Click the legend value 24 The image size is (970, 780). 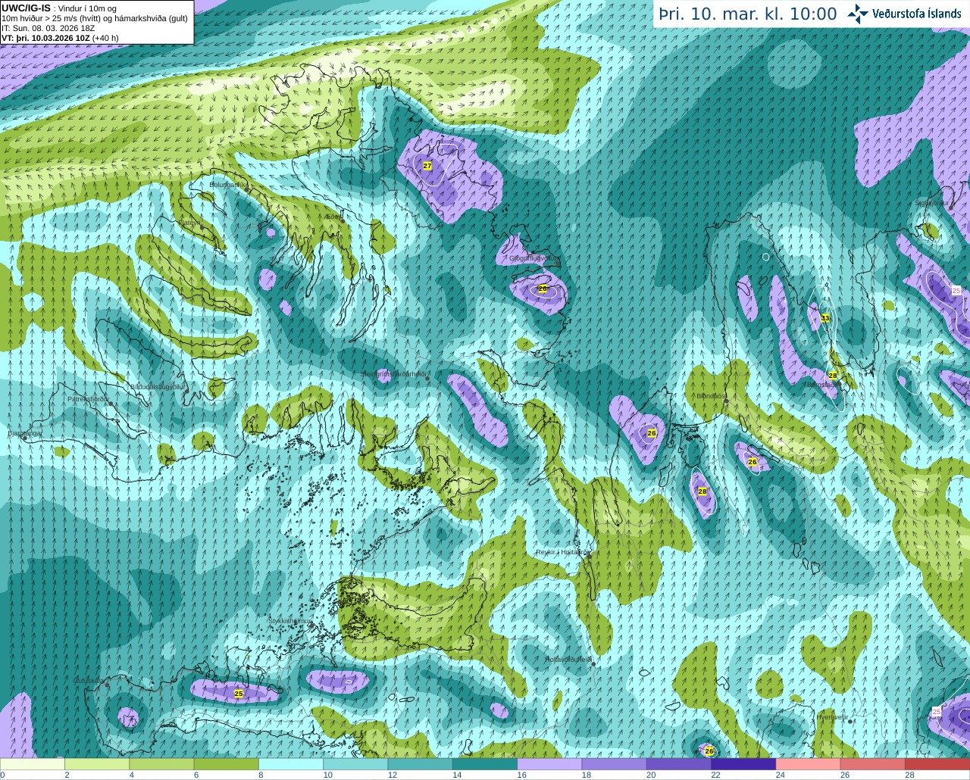780,775
